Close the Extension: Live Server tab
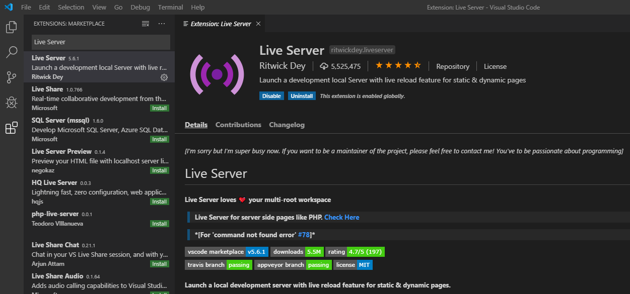This screenshot has height=294, width=630. [258, 24]
